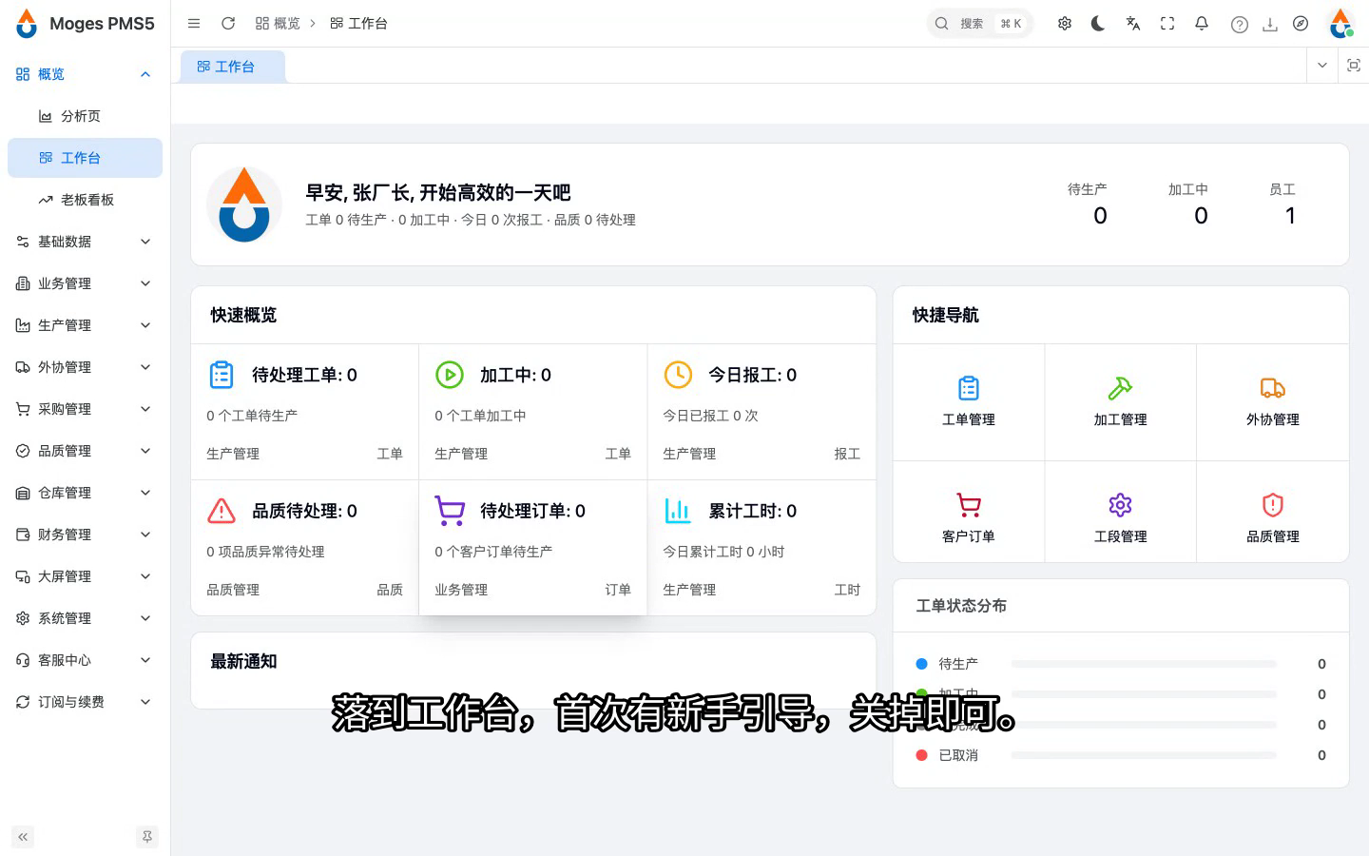
Task: Maximize the tab content area icon
Action: pos(1354,66)
